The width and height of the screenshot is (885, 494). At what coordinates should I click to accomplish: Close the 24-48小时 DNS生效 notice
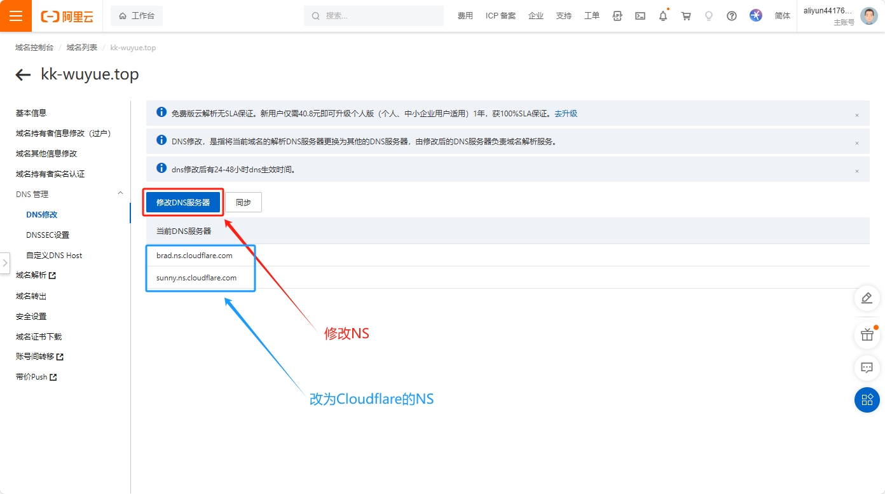tap(856, 171)
